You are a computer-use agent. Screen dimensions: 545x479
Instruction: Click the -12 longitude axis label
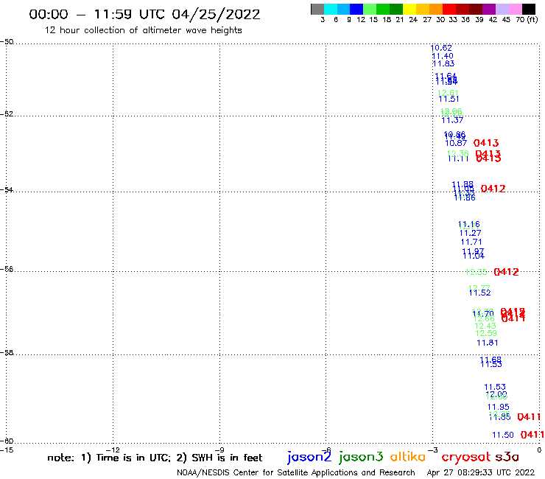pyautogui.click(x=113, y=450)
